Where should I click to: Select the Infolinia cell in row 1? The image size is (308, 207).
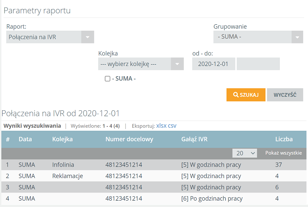63,164
